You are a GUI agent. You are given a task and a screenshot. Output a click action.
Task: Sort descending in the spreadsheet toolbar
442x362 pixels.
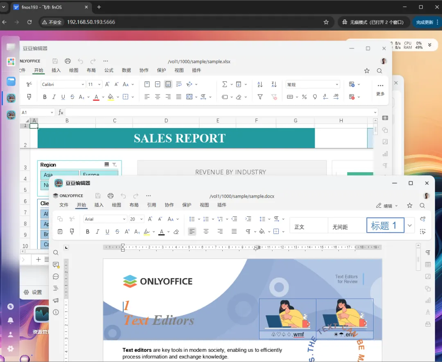(x=274, y=84)
